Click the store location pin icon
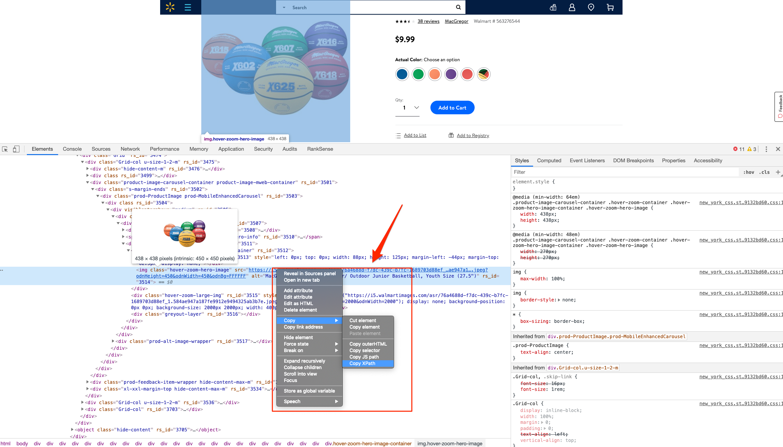The image size is (783, 447). pyautogui.click(x=591, y=7)
